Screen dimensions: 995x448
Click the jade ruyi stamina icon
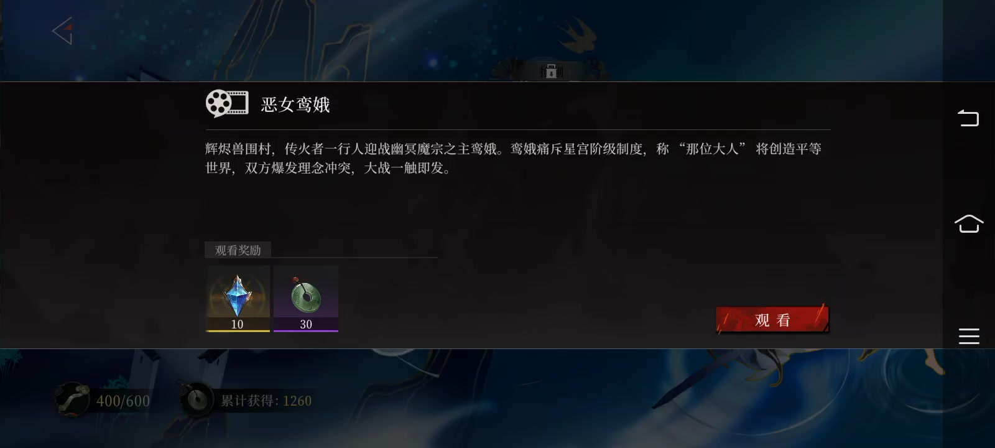tap(73, 399)
